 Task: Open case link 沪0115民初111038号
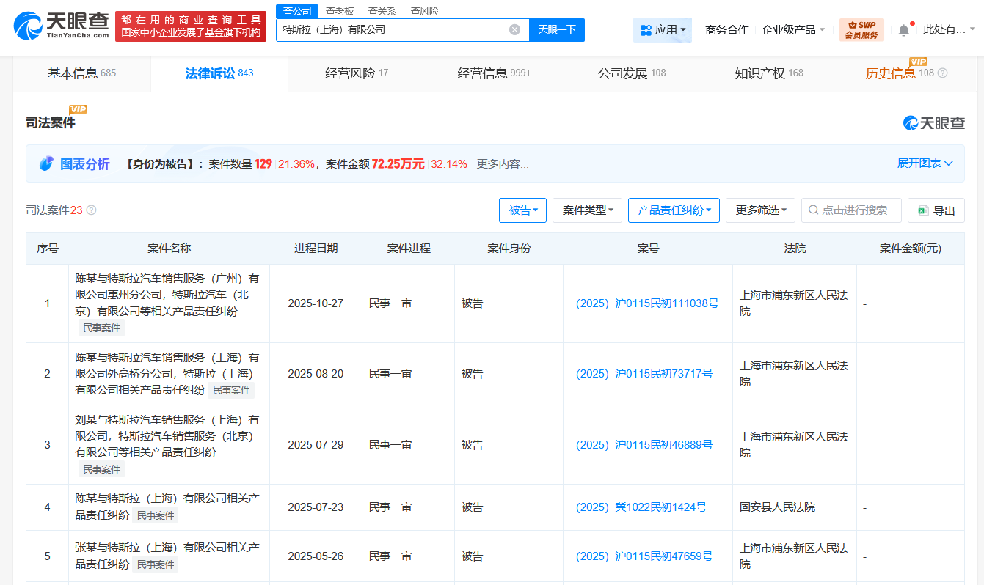point(647,303)
